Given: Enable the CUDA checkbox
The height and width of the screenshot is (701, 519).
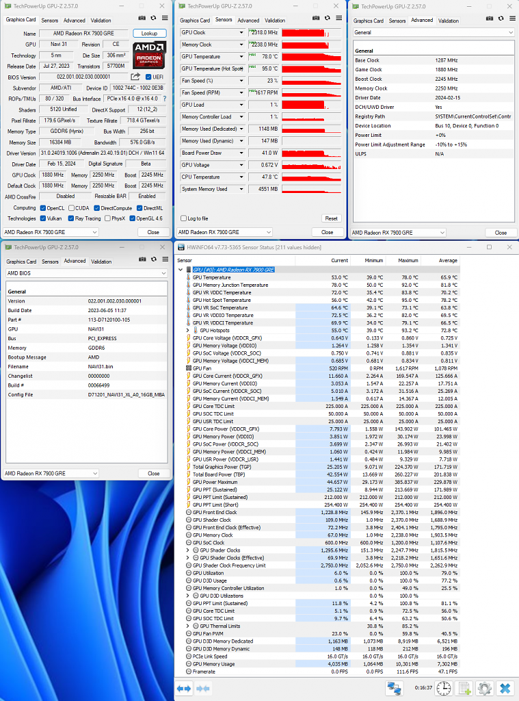Looking at the screenshot, I should pyautogui.click(x=71, y=208).
